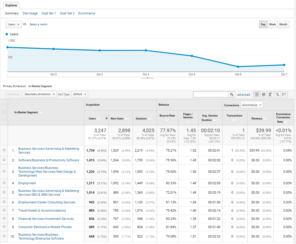This screenshot has height=244, width=296.
Task: Click the help icon next to Revenue
Action: (x=265, y=118)
